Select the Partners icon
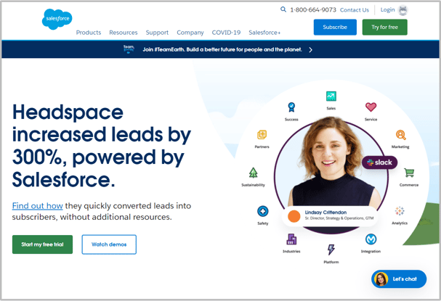Image resolution: width=441 pixels, height=301 pixels. point(262,135)
